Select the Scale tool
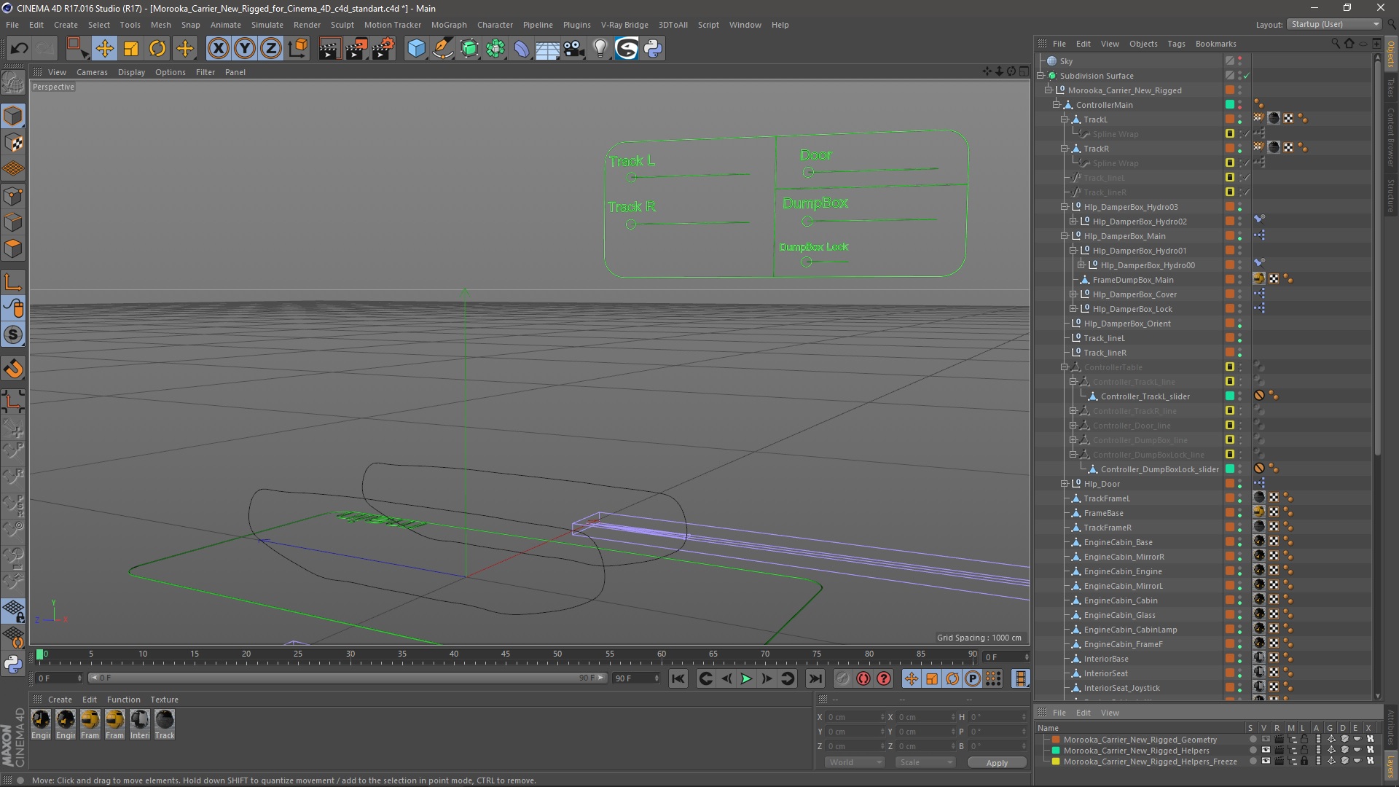 tap(131, 49)
